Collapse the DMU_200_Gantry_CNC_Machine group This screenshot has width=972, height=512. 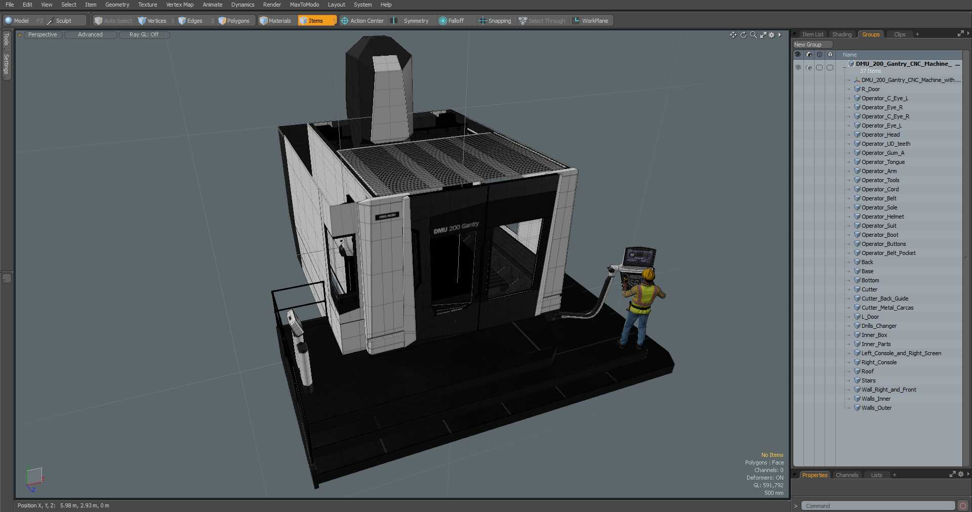(844, 67)
